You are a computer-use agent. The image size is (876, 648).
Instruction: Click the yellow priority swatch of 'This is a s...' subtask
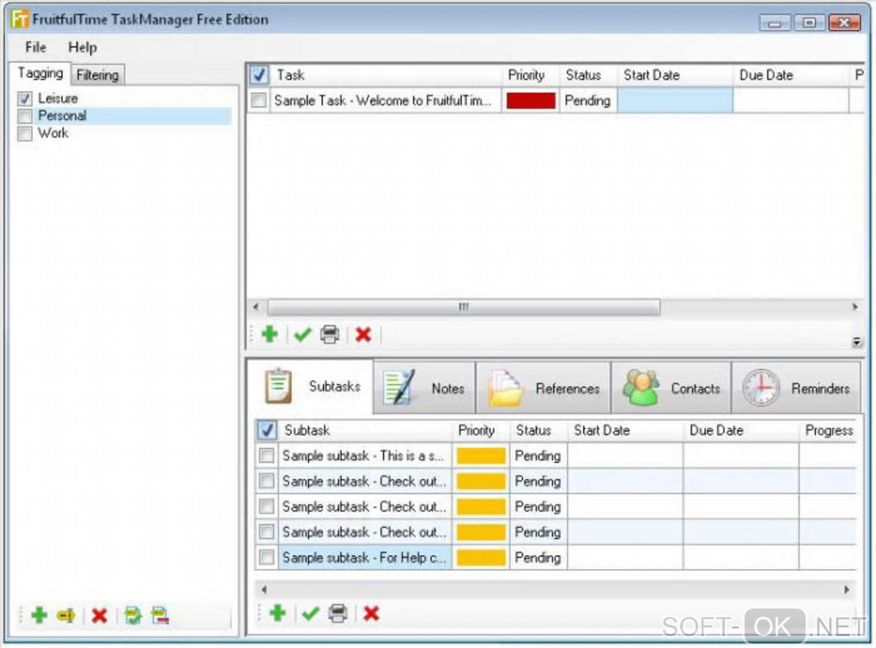pyautogui.click(x=481, y=456)
